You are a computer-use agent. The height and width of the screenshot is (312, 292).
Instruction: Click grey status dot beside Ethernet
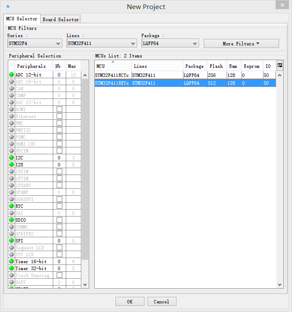tap(11, 116)
